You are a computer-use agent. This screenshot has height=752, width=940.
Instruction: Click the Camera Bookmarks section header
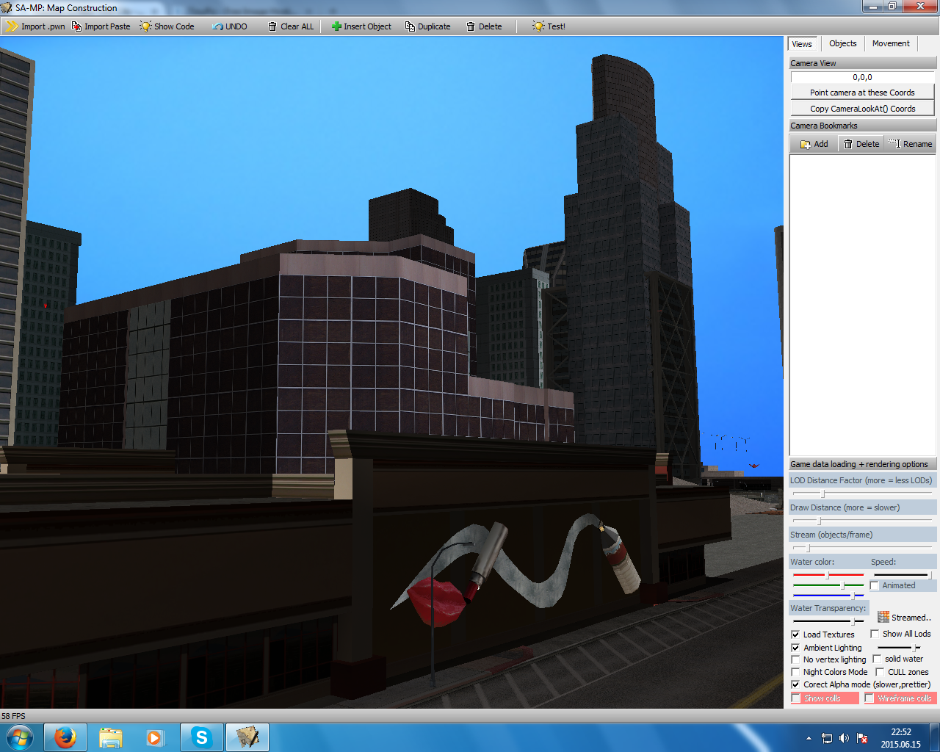862,126
